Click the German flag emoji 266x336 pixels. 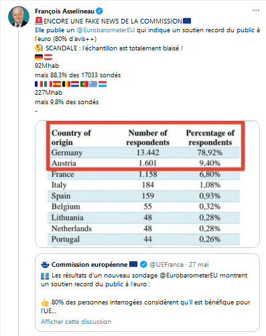(x=39, y=57)
